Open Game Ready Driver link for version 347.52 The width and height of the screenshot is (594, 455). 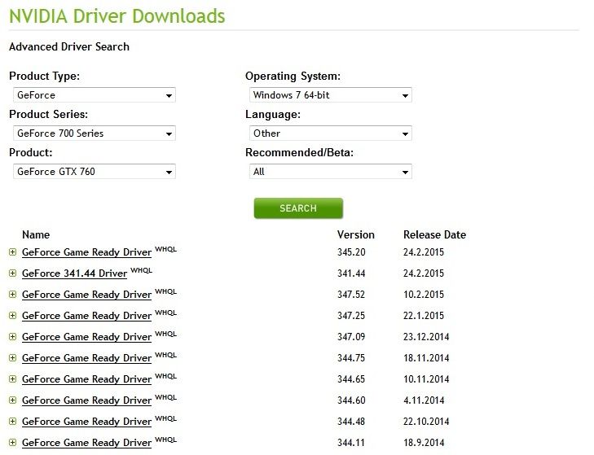click(x=86, y=295)
